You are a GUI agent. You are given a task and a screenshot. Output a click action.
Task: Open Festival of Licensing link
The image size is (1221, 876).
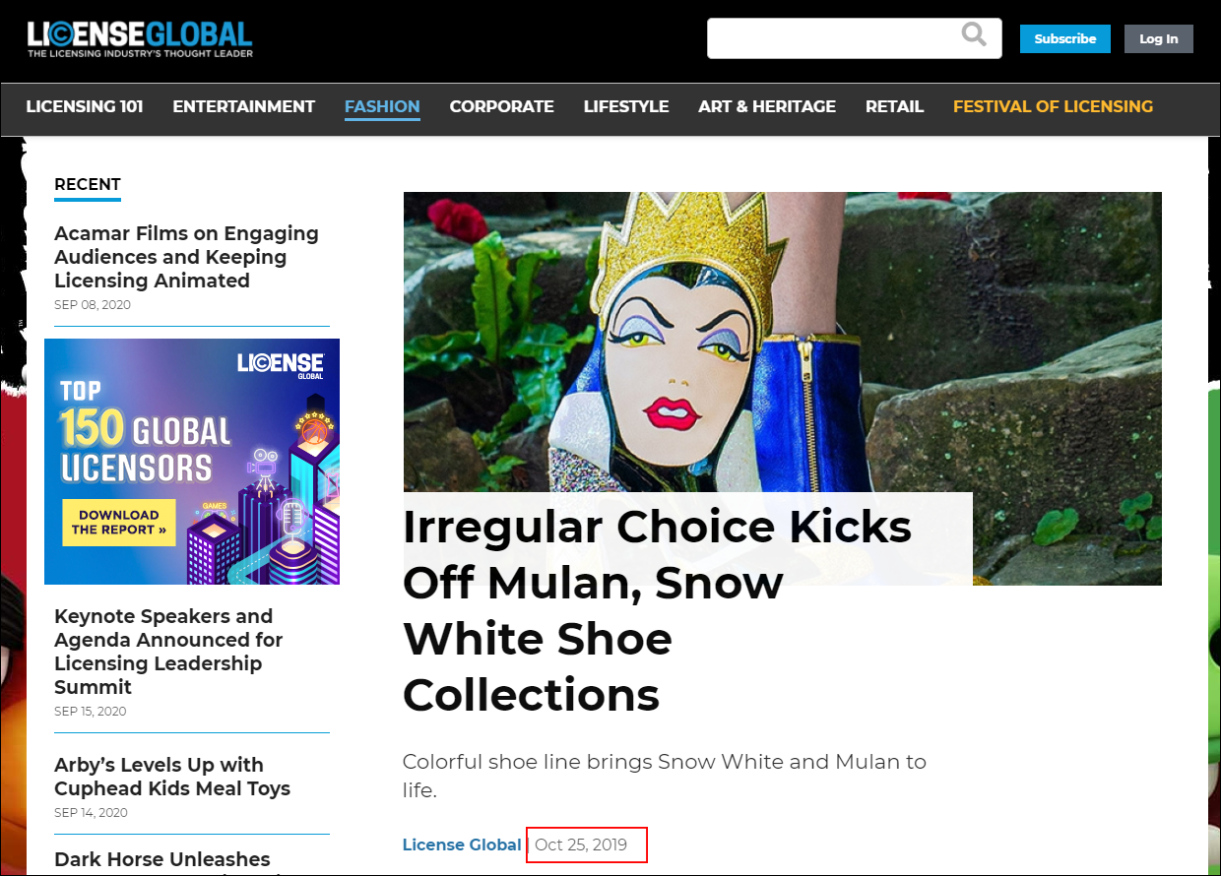tap(1053, 106)
